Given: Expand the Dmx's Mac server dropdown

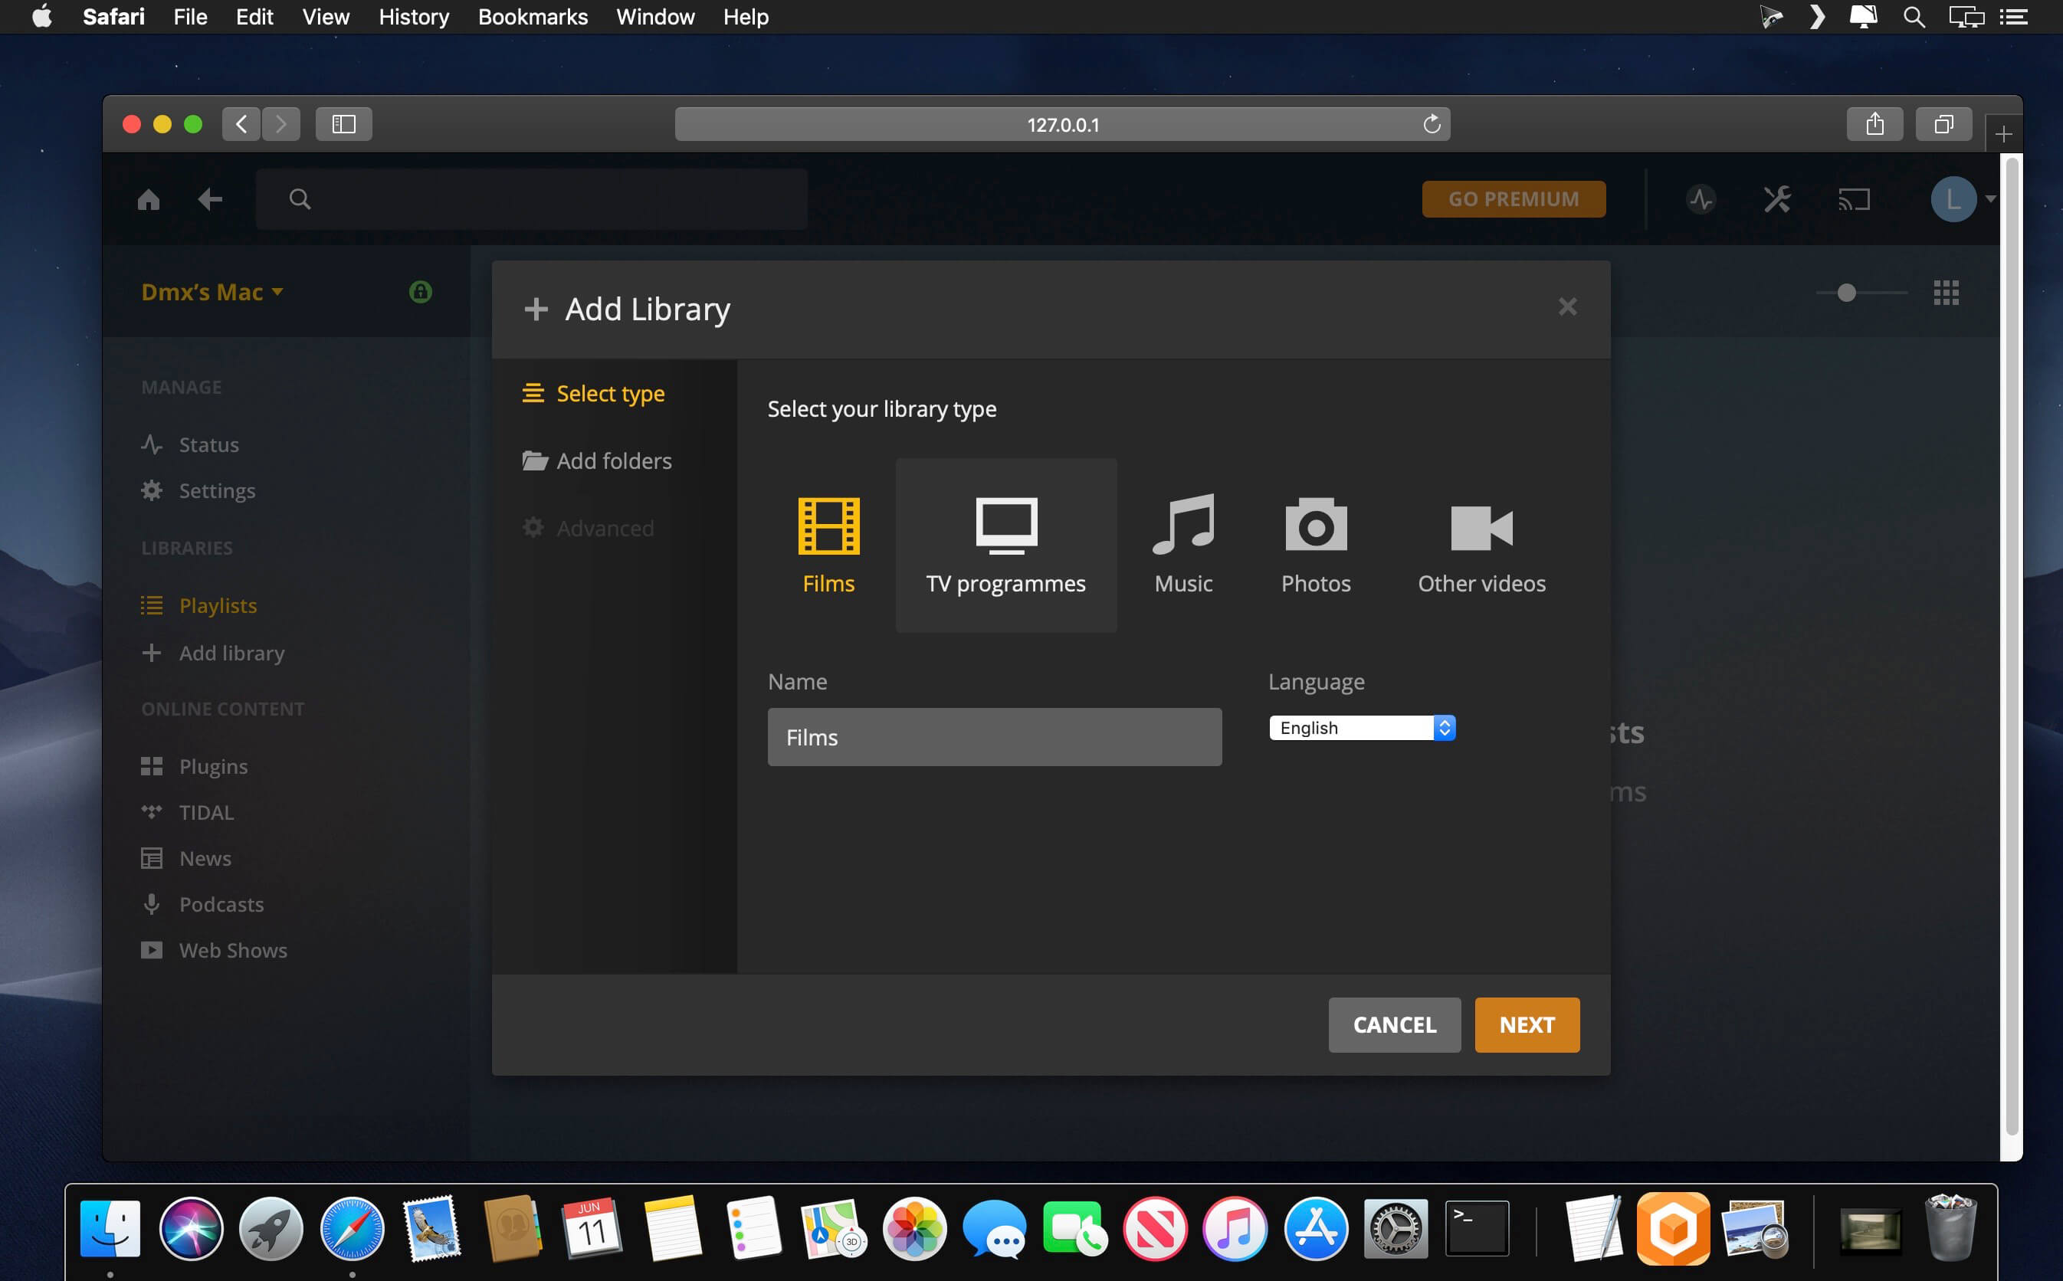Looking at the screenshot, I should 212,291.
